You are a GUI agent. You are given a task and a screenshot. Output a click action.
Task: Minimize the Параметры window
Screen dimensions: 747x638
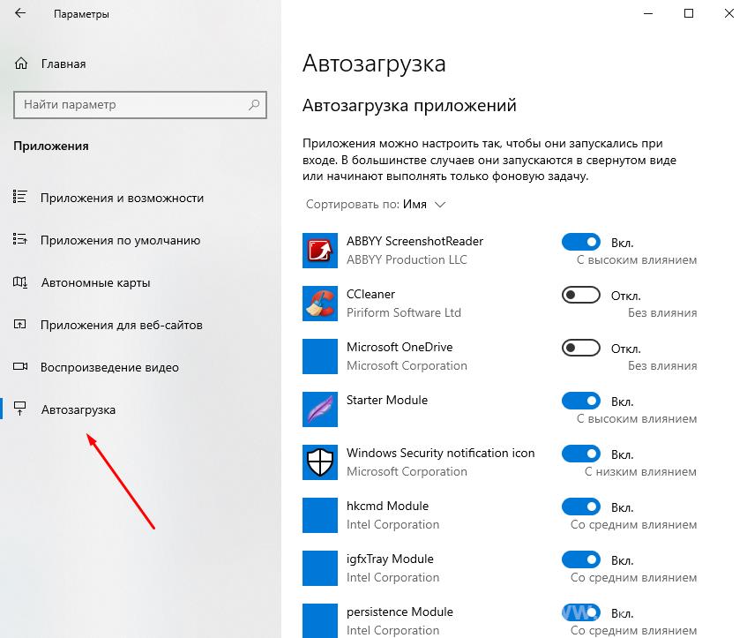(x=648, y=13)
